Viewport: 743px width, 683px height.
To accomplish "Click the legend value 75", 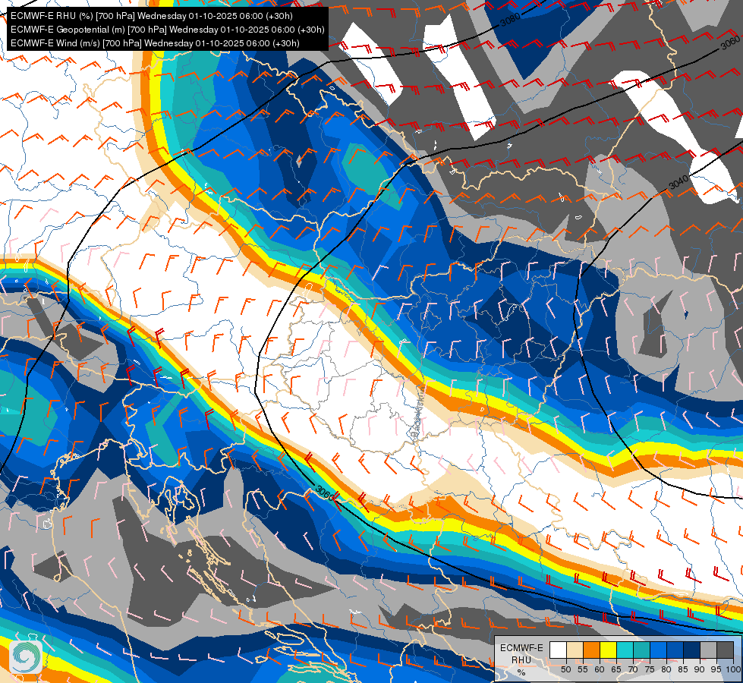I will [650, 669].
